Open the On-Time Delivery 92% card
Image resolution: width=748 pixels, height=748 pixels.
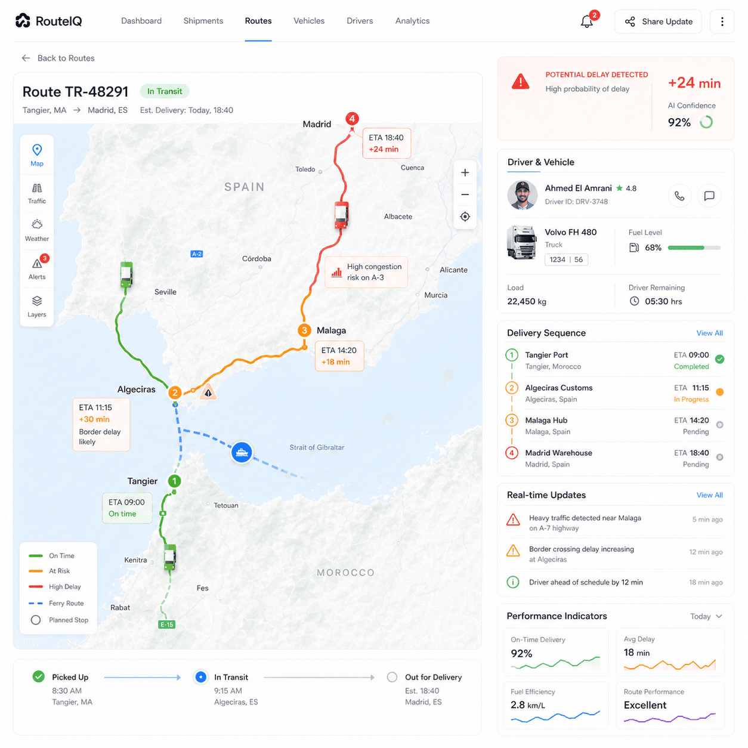coord(556,651)
